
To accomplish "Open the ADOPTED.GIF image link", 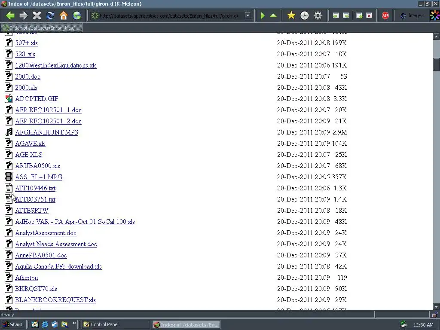I will 37,99.
